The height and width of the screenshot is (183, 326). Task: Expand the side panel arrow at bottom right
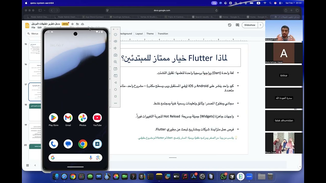pyautogui.click(x=300, y=167)
